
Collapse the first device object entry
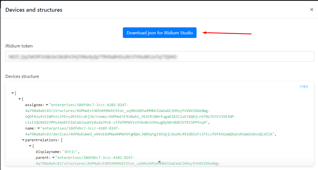(x=20, y=99)
